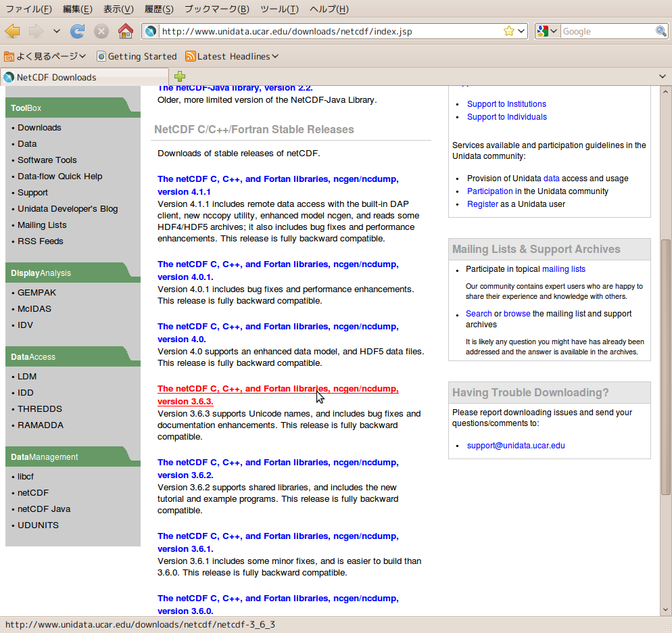Open the topical mailing lists link
The image size is (672, 633).
point(564,269)
